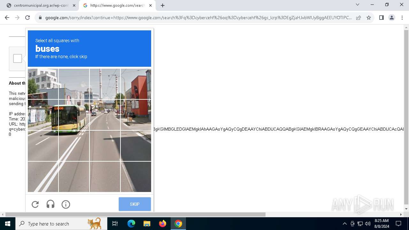Viewport: 409px width, 230px height.
Task: Bookmark this tab with the star icon
Action: tap(369, 18)
